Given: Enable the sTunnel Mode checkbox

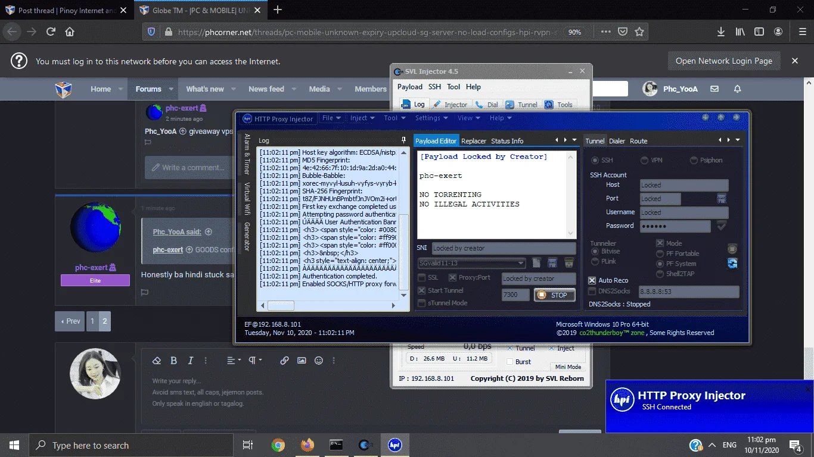Looking at the screenshot, I should (x=422, y=303).
